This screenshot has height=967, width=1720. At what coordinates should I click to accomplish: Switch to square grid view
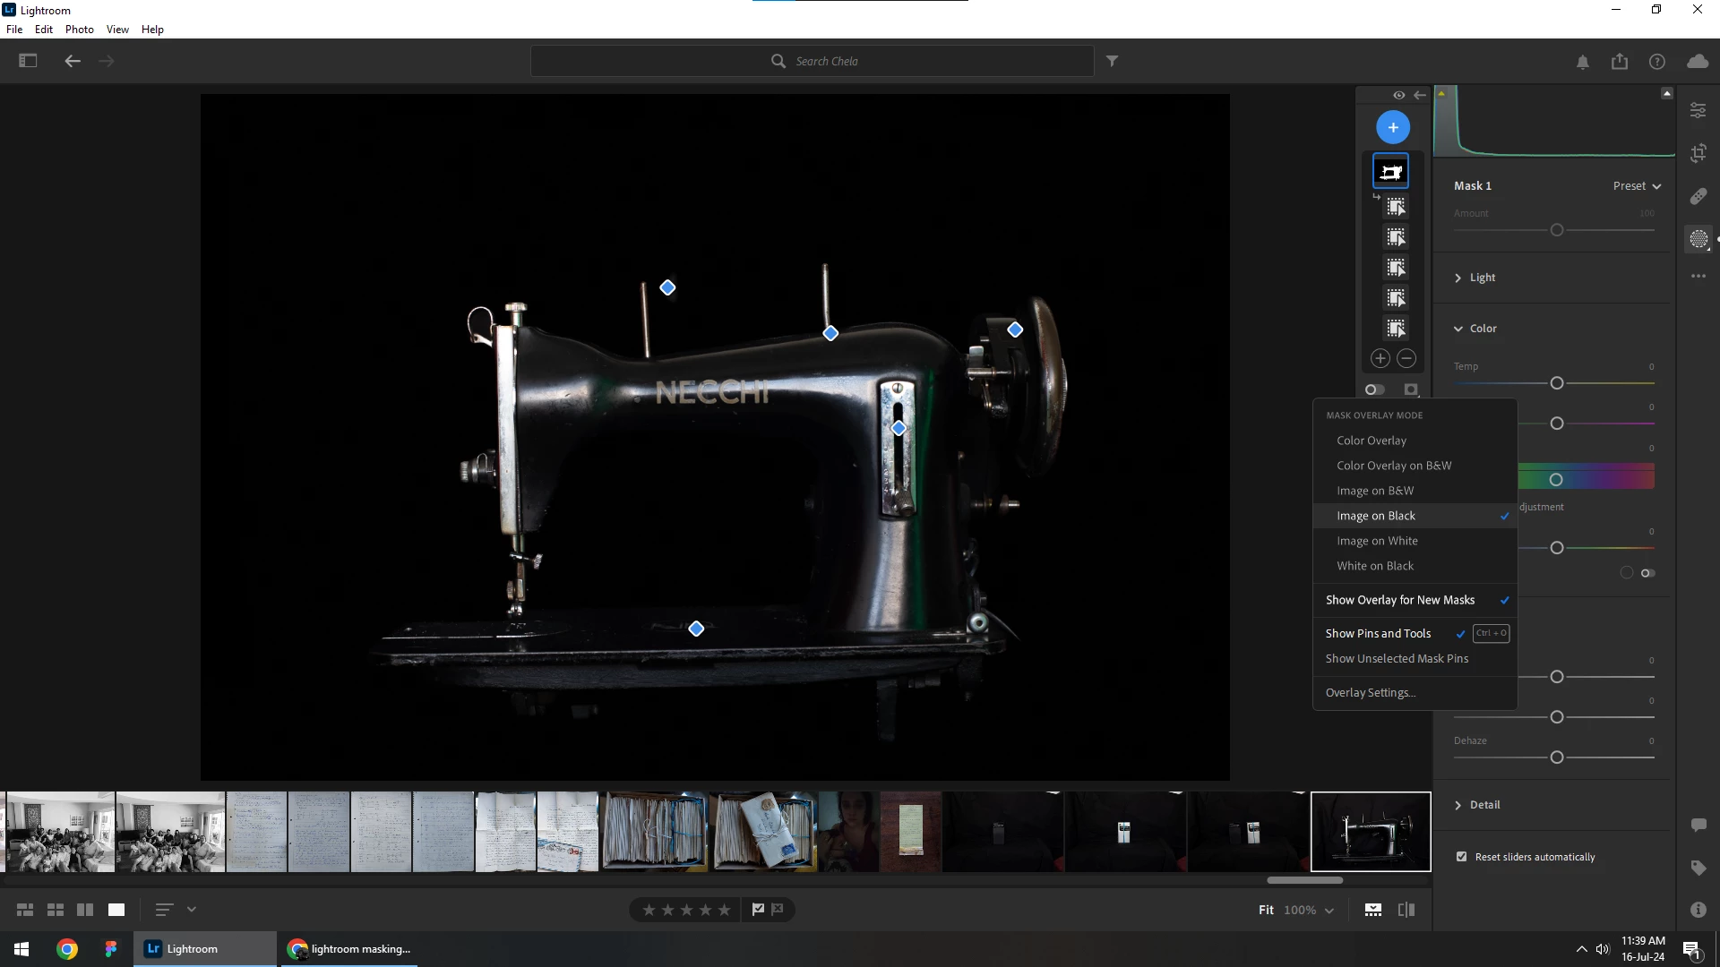coord(56,910)
